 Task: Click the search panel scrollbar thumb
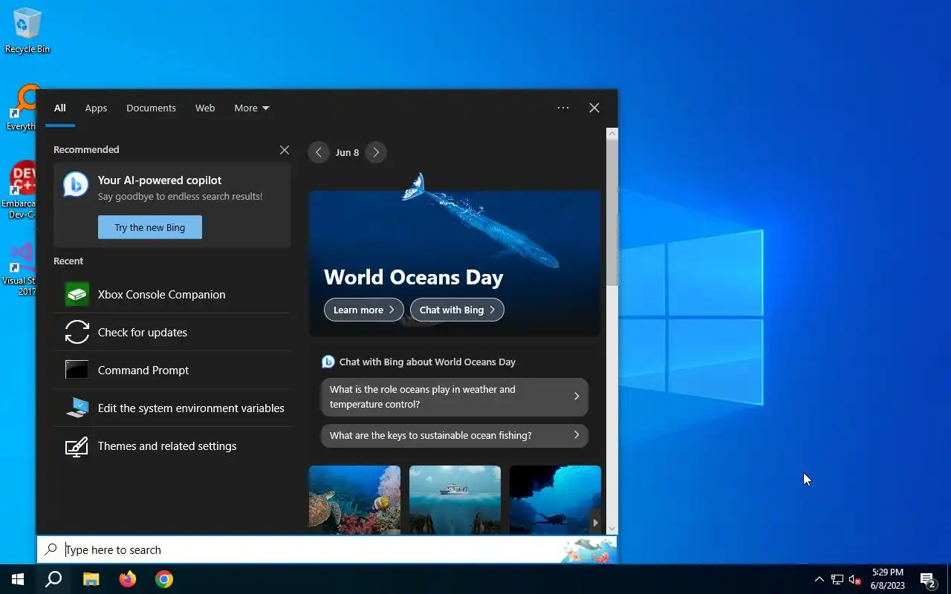click(x=612, y=214)
